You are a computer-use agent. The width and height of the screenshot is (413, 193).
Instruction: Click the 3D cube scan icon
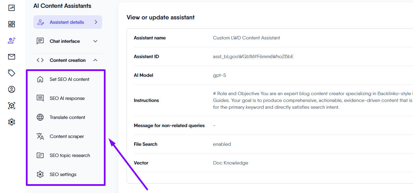[12, 106]
